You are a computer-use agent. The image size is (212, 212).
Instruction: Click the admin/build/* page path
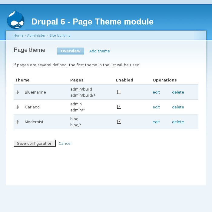83,95
